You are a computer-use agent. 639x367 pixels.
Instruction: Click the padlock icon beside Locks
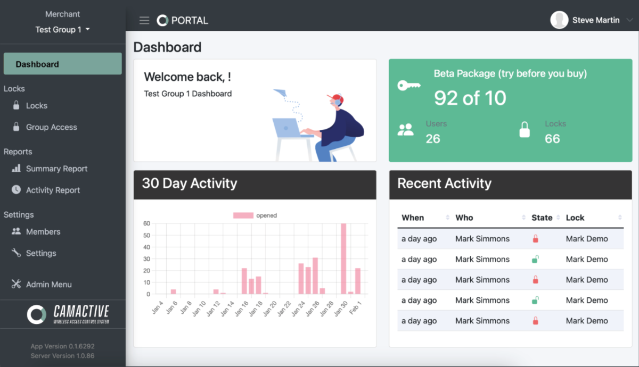click(16, 105)
